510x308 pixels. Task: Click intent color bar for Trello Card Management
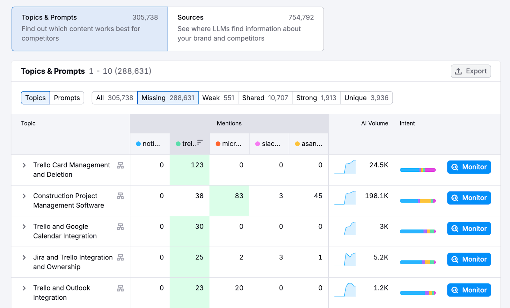[418, 170]
